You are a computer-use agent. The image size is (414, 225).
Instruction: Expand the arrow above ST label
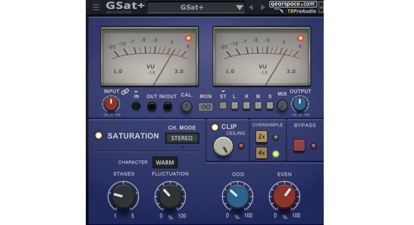pos(223,91)
